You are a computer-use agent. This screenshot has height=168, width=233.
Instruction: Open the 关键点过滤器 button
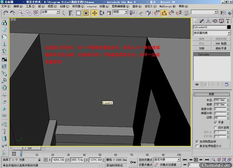[x=170, y=165]
